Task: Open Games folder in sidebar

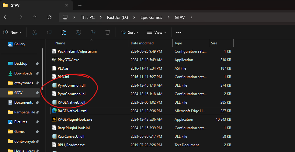Action: (20, 132)
